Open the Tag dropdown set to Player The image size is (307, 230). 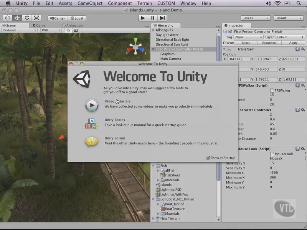click(248, 37)
